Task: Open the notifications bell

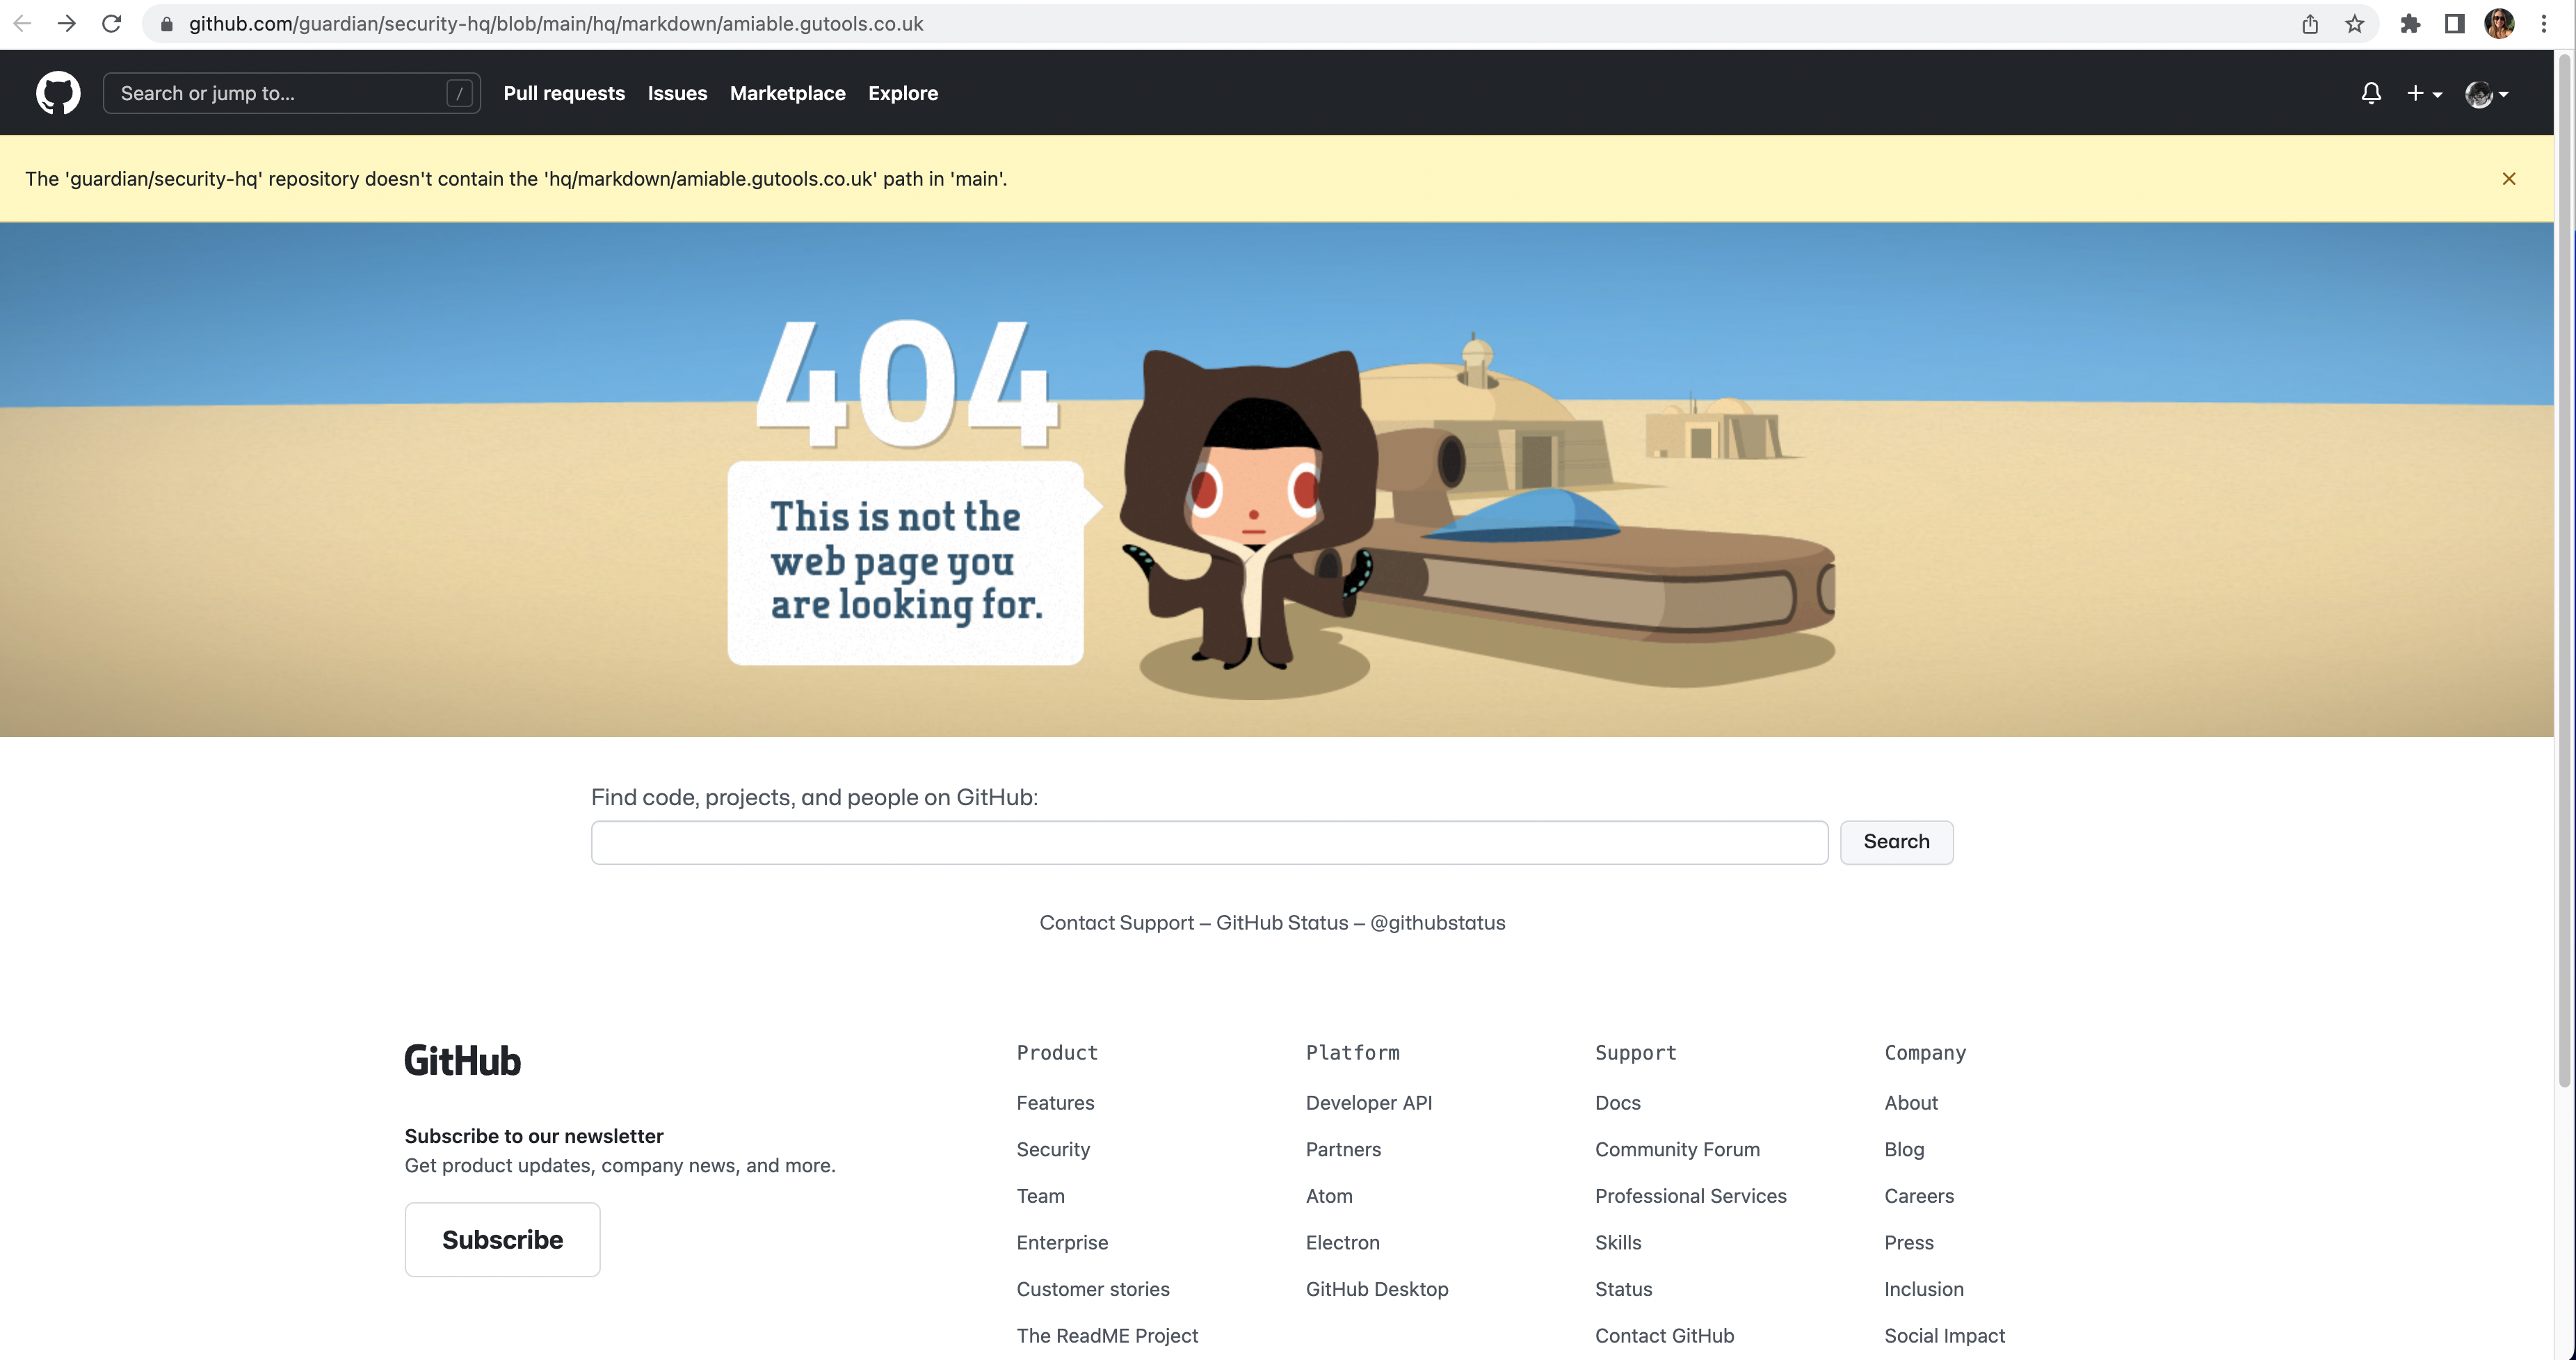Action: pyautogui.click(x=2370, y=93)
